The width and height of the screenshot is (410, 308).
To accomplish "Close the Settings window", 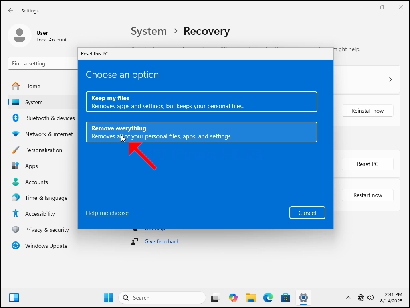I will coord(400,7).
